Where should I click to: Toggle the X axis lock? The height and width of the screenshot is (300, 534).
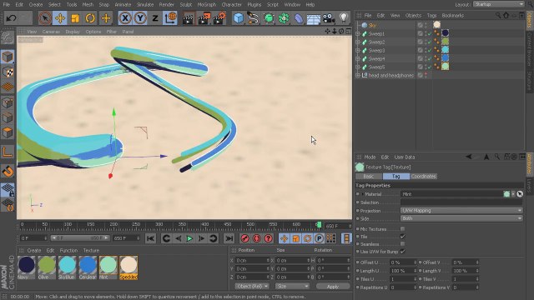click(125, 18)
